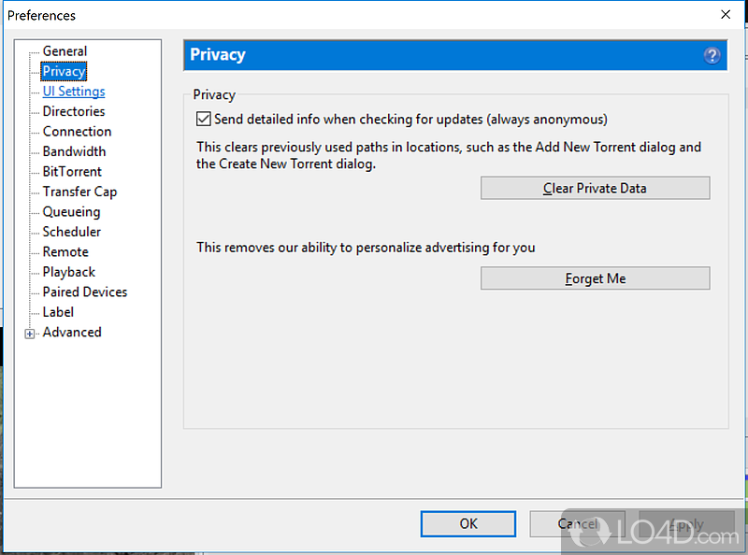The width and height of the screenshot is (748, 555).
Task: Open the Playback preferences
Action: click(x=68, y=272)
